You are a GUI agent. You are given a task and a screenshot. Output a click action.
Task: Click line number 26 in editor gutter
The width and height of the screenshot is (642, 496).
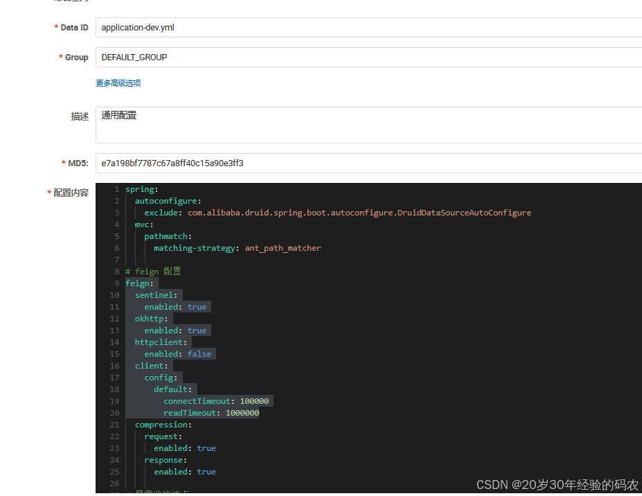point(115,484)
